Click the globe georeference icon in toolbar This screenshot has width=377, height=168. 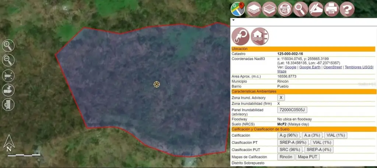click(x=285, y=8)
